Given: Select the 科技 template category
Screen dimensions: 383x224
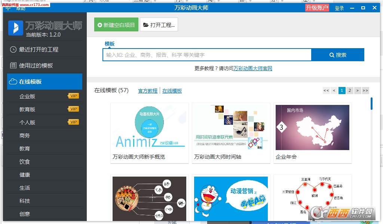Looking at the screenshot, I should click(x=25, y=200).
